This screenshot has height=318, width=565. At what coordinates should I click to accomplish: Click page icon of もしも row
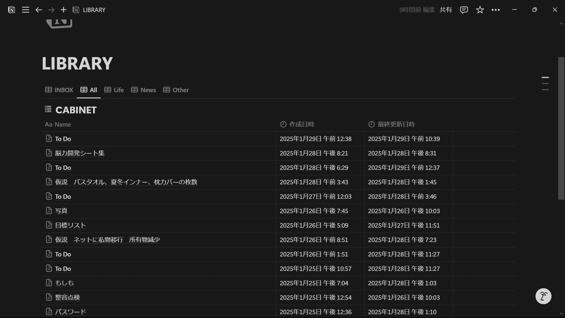pos(49,283)
